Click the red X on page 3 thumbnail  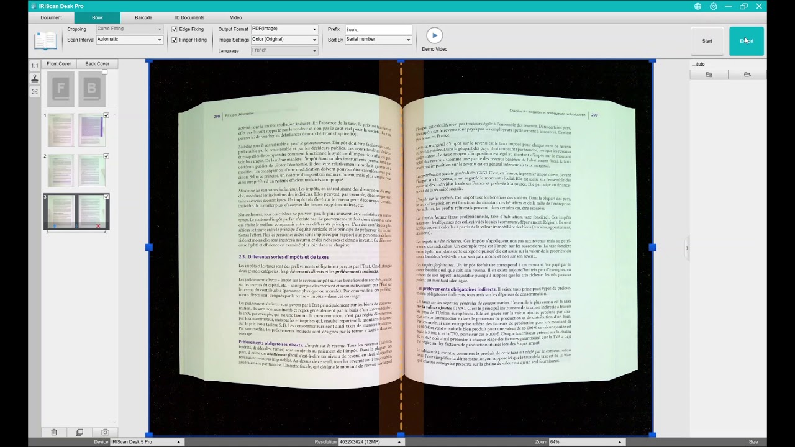coord(98,226)
